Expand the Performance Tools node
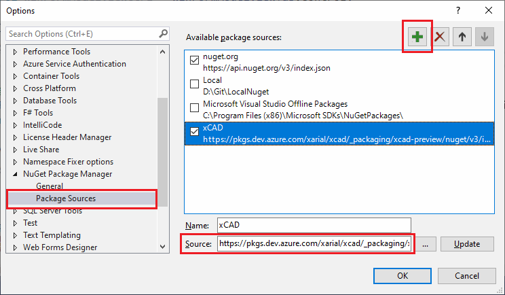 pos(15,52)
